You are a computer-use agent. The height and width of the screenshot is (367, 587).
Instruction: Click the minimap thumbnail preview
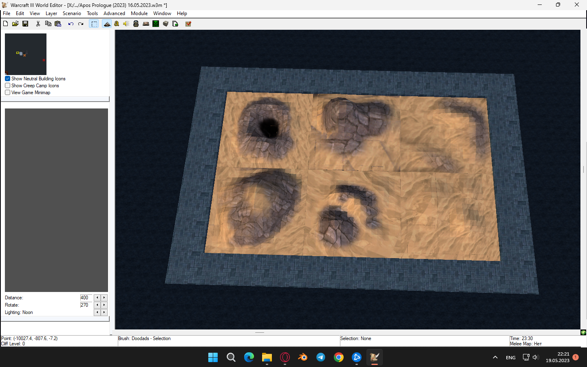tap(26, 54)
